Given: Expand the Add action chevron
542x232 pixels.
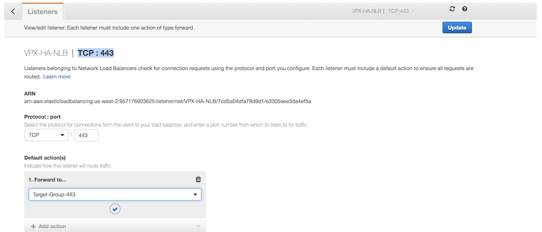Looking at the screenshot, I should 198,226.
